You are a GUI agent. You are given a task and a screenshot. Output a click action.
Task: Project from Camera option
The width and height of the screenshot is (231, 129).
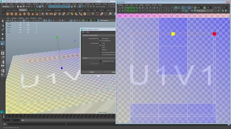(100, 50)
